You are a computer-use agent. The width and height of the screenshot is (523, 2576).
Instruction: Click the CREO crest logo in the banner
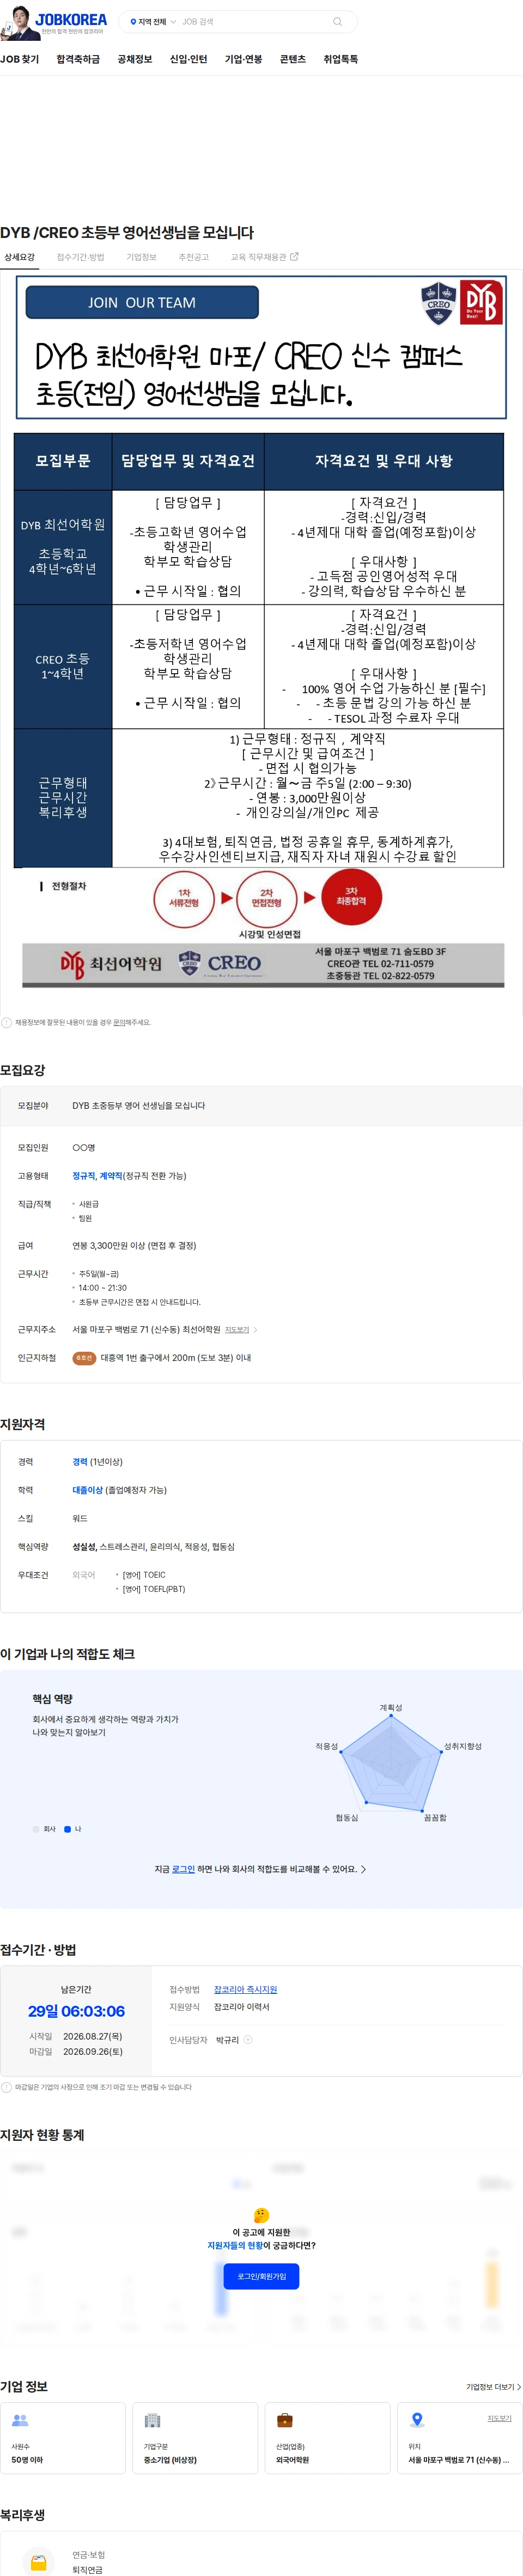(438, 304)
